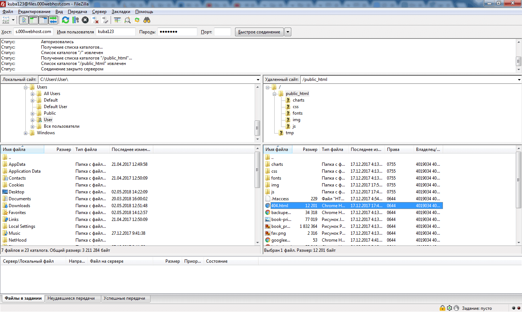Screen dimensions: 522x312
Task: Expand the Public folder node
Action: point(33,114)
